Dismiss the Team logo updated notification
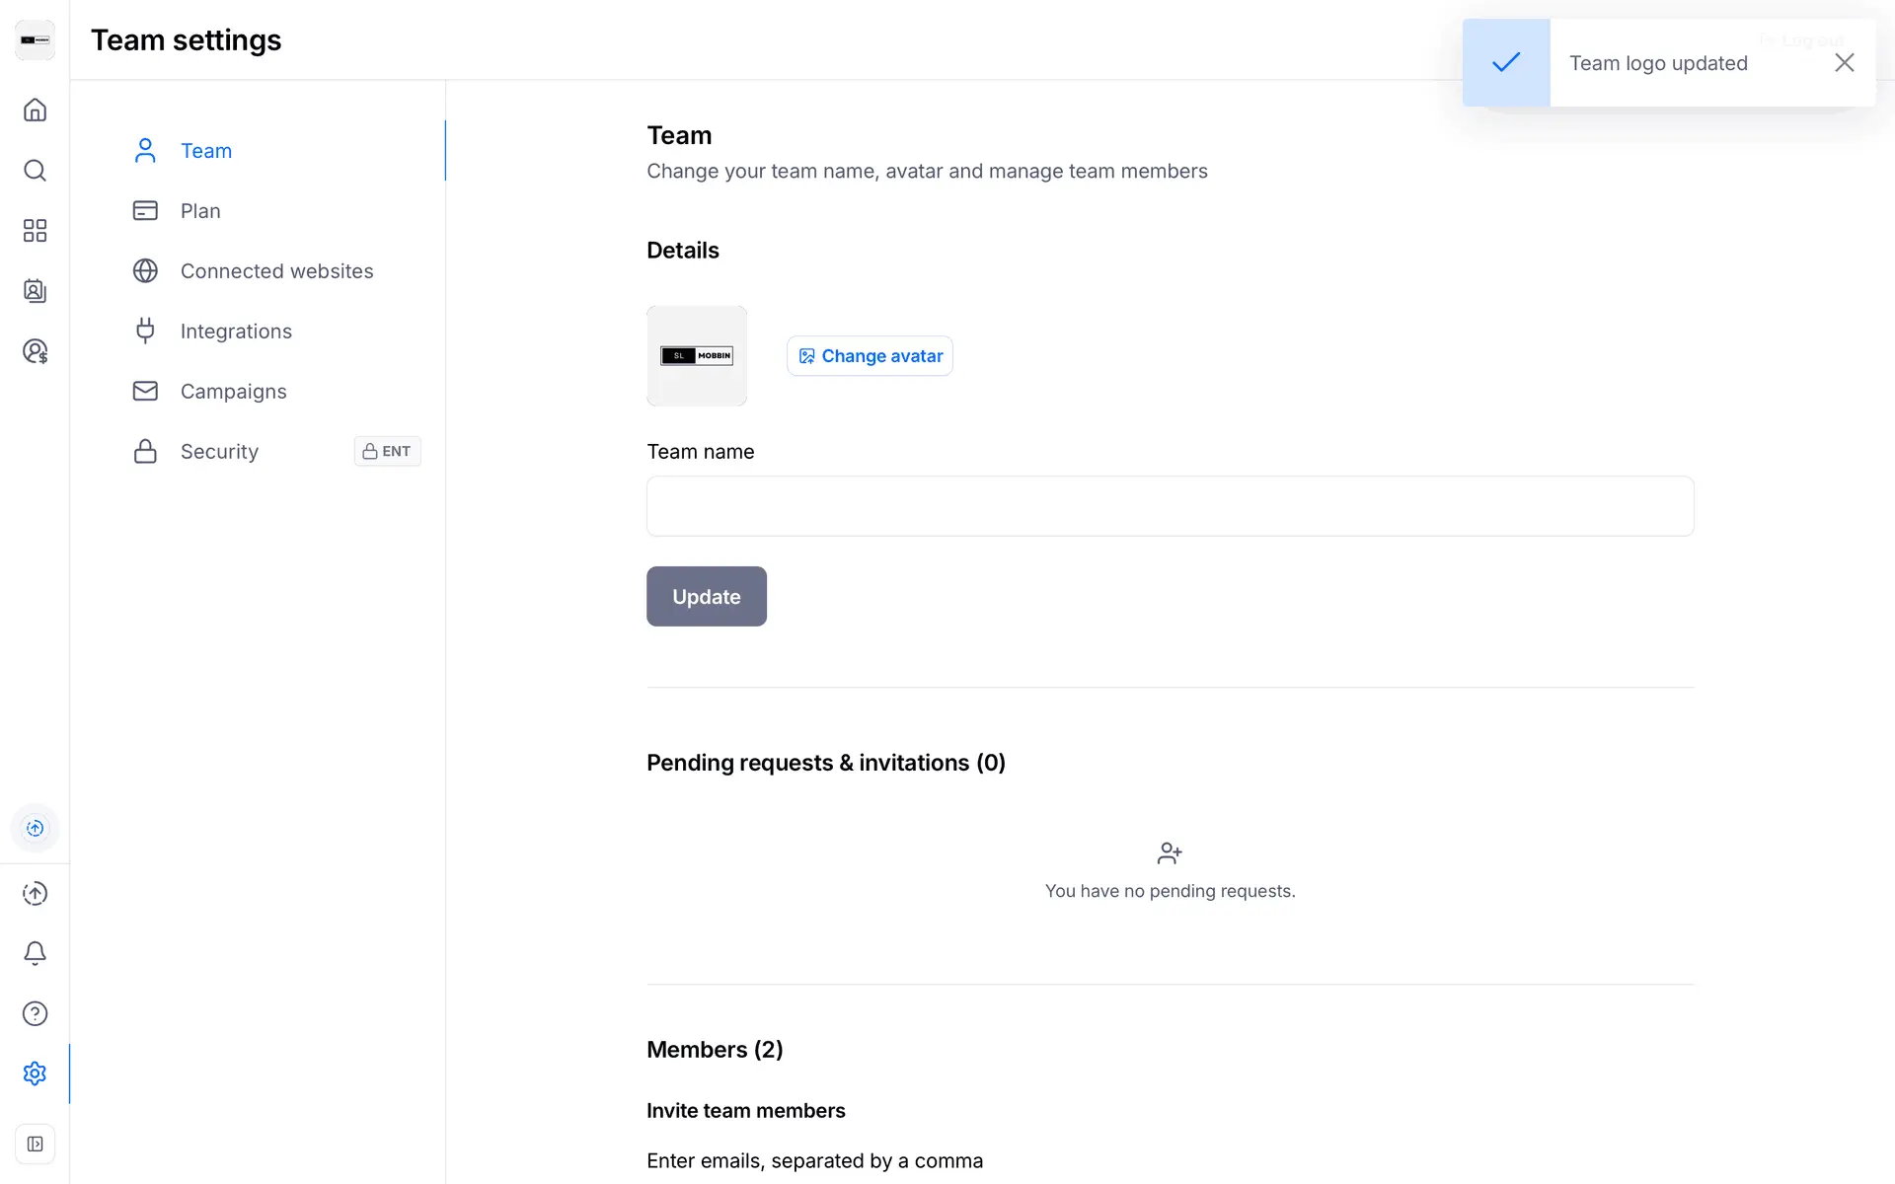The image size is (1895, 1184). [1844, 63]
